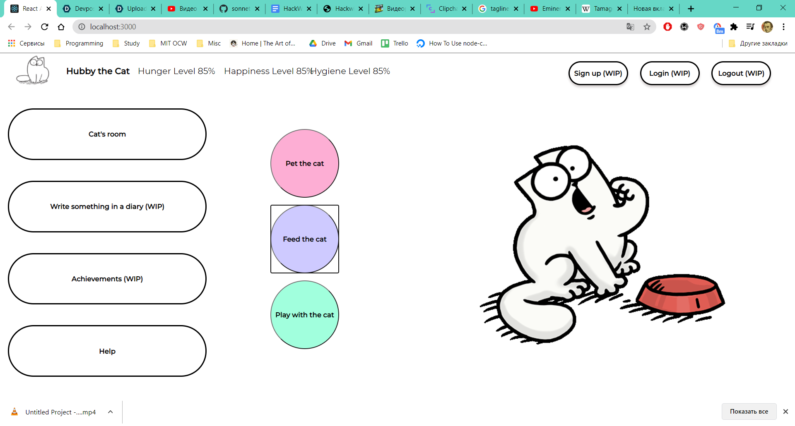Open the Extensions puzzle piece menu
The image size is (795, 426).
click(734, 27)
